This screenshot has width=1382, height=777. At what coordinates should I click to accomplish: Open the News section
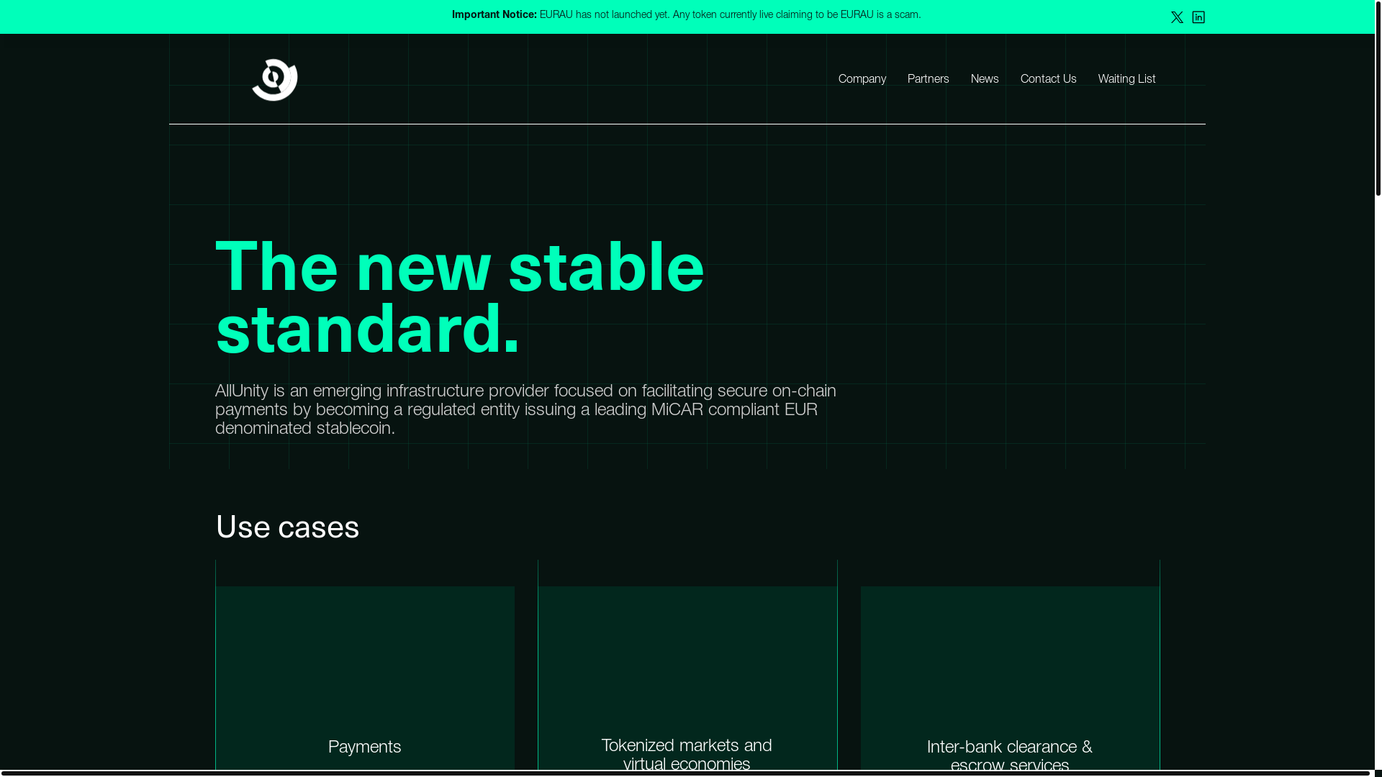pyautogui.click(x=984, y=80)
